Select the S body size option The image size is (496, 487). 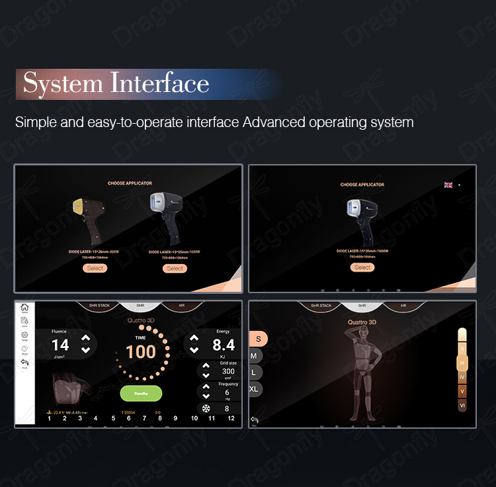click(258, 339)
